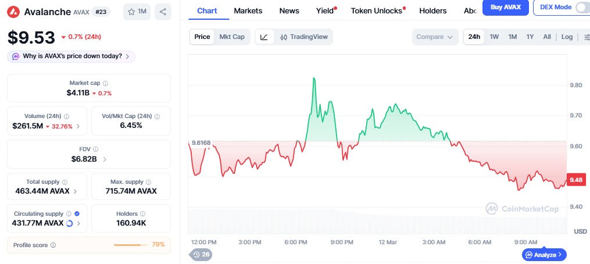The image size is (590, 264).
Task: Toggle DEX Mode switch on
Action: coord(581,8)
